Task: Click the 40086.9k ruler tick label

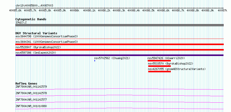Action: (x=208, y=10)
